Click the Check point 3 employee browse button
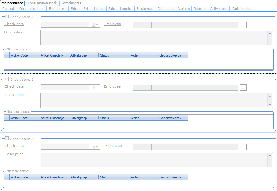This screenshot has width=277, height=191. (x=243, y=147)
